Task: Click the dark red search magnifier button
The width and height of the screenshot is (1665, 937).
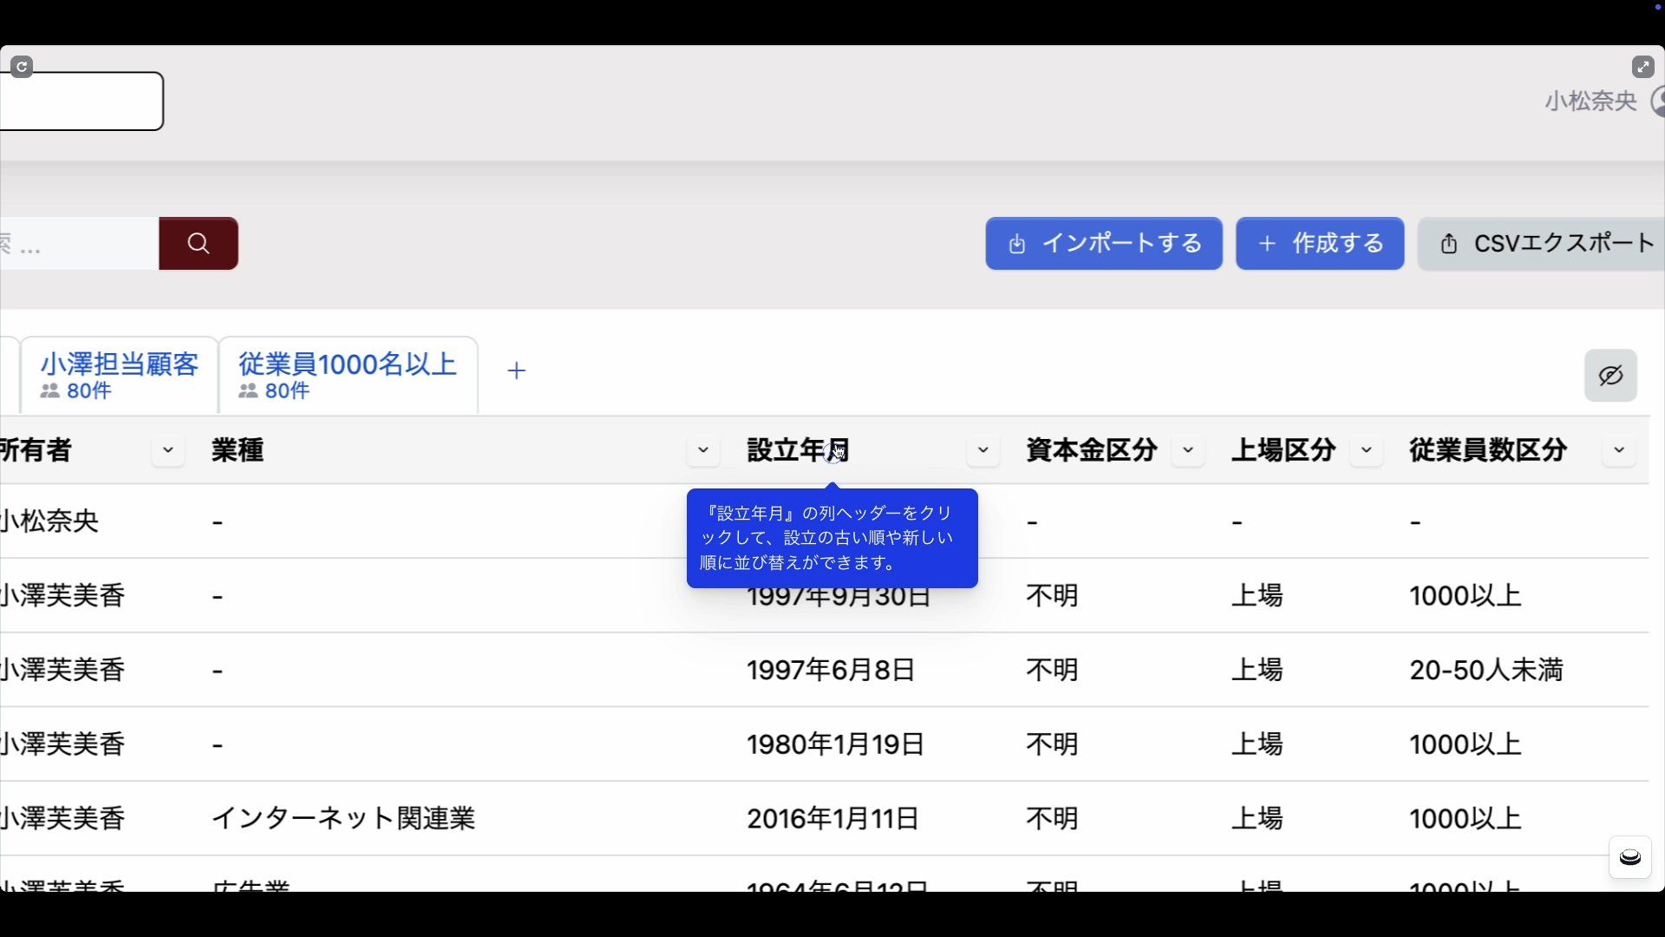Action: tap(199, 244)
